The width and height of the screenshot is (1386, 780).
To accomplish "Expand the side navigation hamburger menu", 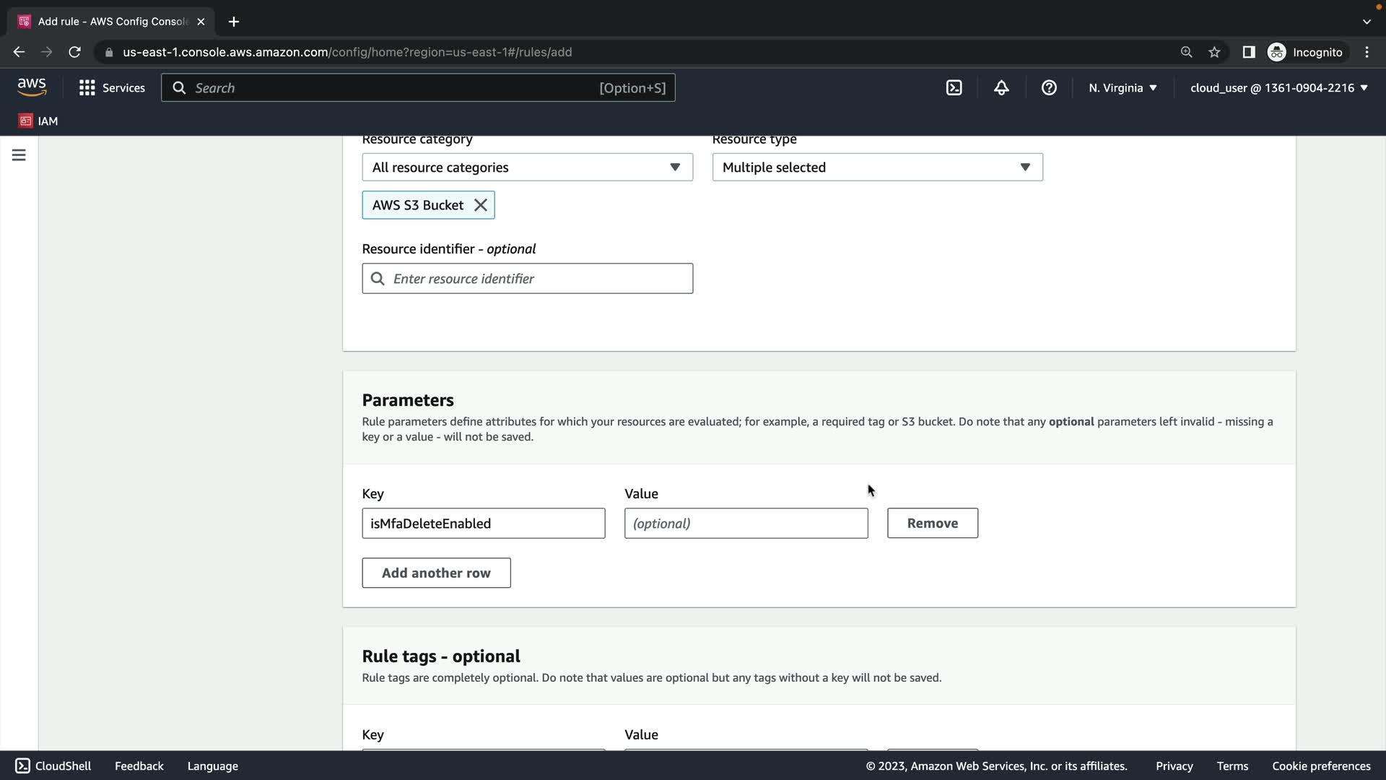I will point(19,155).
